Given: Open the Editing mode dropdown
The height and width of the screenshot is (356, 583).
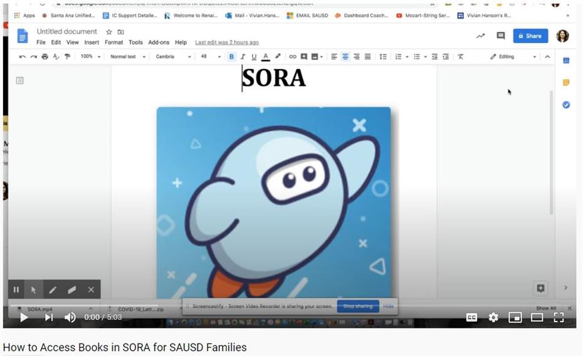Looking at the screenshot, I should (513, 56).
